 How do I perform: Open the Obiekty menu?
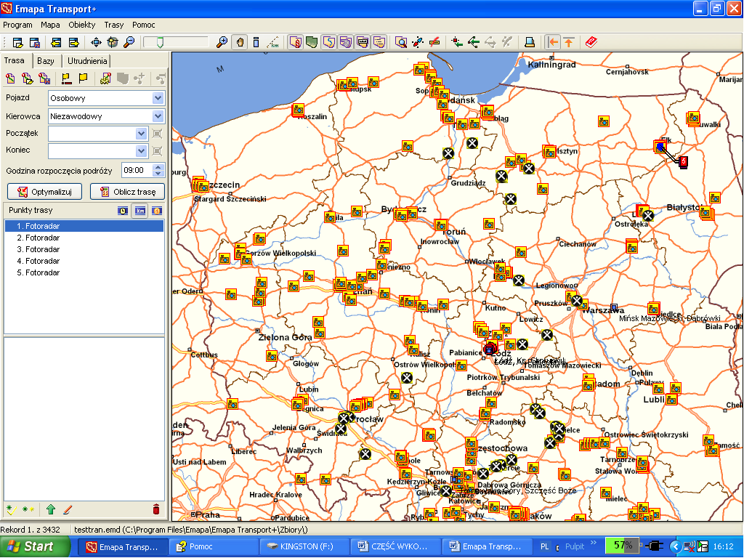coord(81,25)
